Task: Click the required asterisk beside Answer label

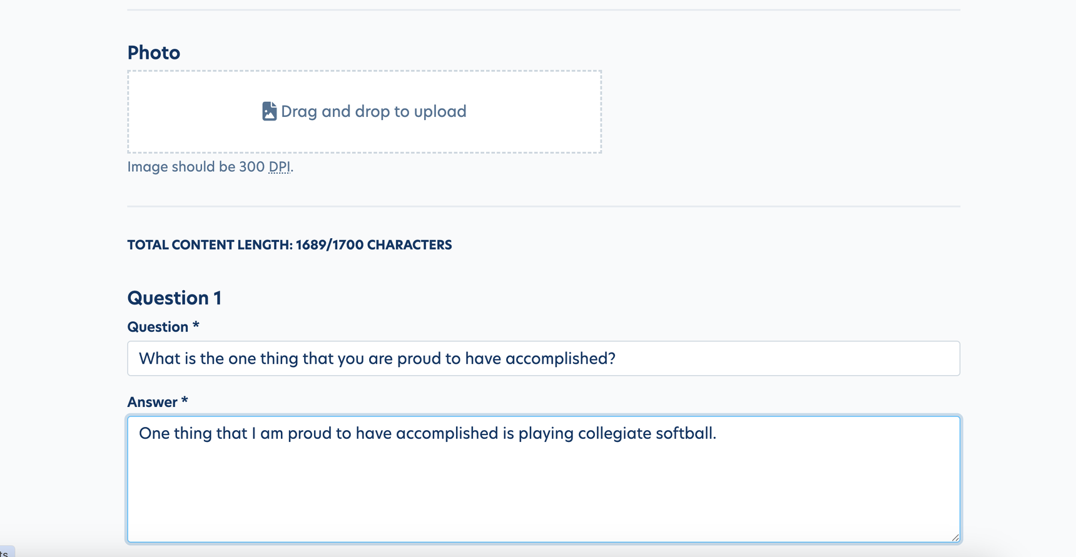Action: [185, 401]
